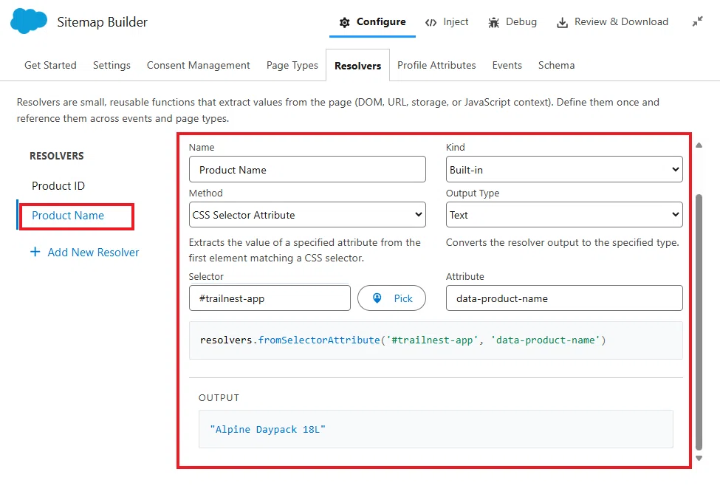Click the Configure gear icon
Screen dimensions: 720x497
click(344, 22)
